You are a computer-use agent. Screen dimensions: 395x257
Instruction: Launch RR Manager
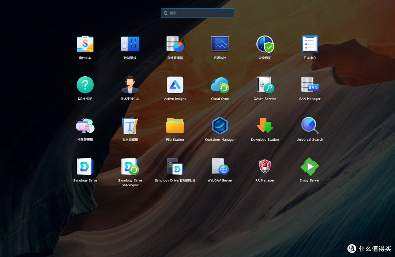point(265,167)
